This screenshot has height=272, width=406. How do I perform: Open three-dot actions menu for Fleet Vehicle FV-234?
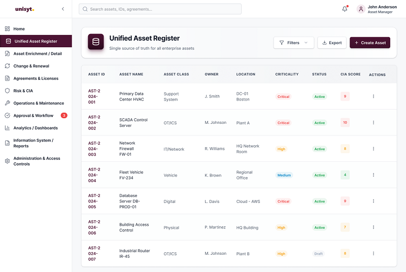tap(374, 175)
